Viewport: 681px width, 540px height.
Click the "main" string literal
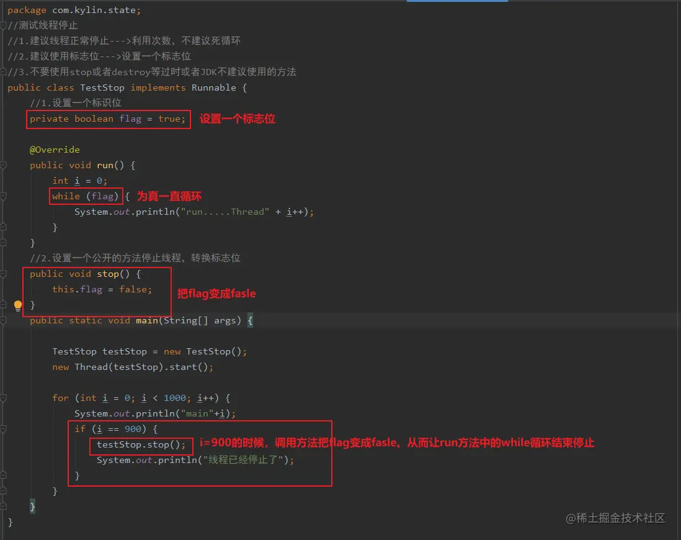coord(197,413)
